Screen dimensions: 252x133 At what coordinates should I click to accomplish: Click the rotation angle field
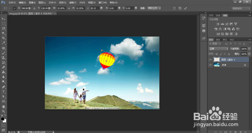(94, 8)
